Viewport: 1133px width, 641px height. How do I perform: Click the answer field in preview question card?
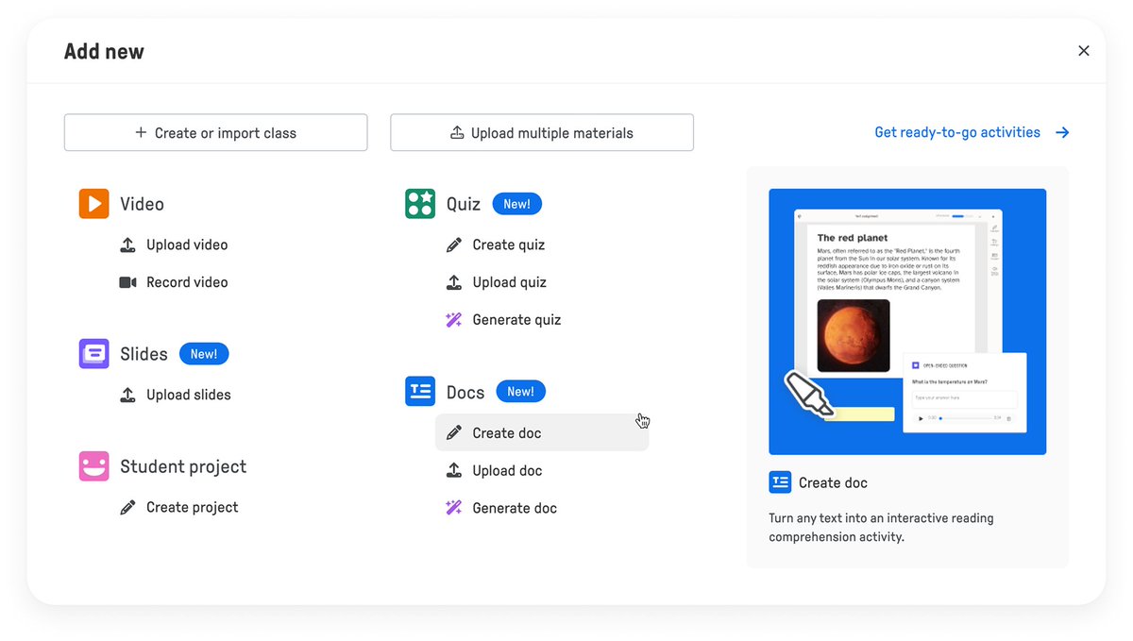pos(964,398)
